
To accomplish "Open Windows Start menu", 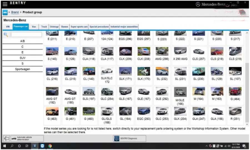I will [x=4, y=146].
